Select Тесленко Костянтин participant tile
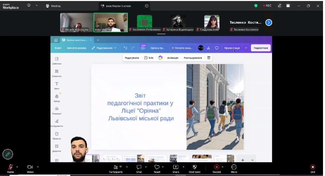This screenshot has height=176, width=325. [x=245, y=23]
